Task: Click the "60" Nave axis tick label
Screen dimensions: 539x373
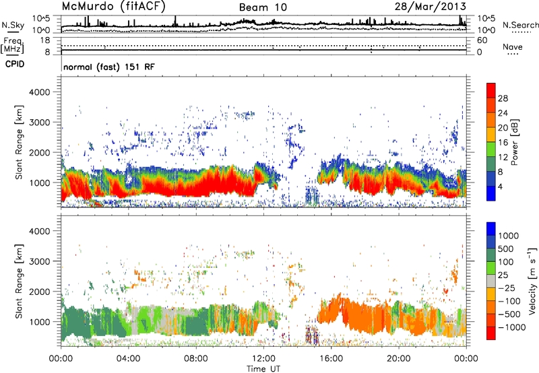Action: point(482,40)
